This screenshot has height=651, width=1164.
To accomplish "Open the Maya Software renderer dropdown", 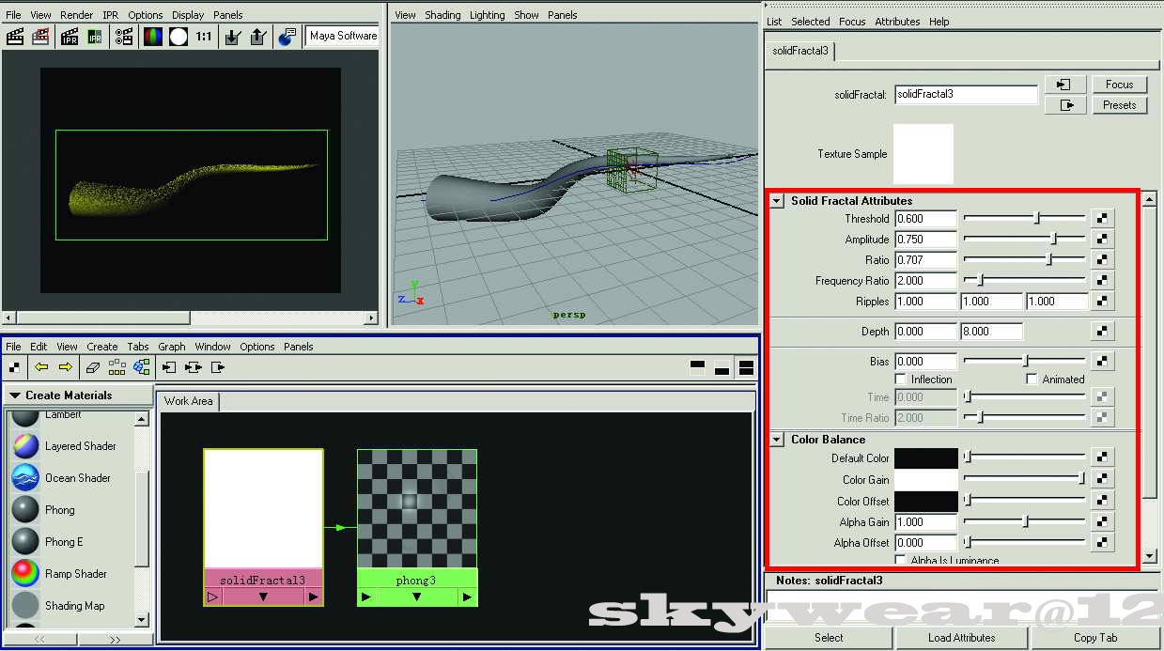I will point(342,36).
